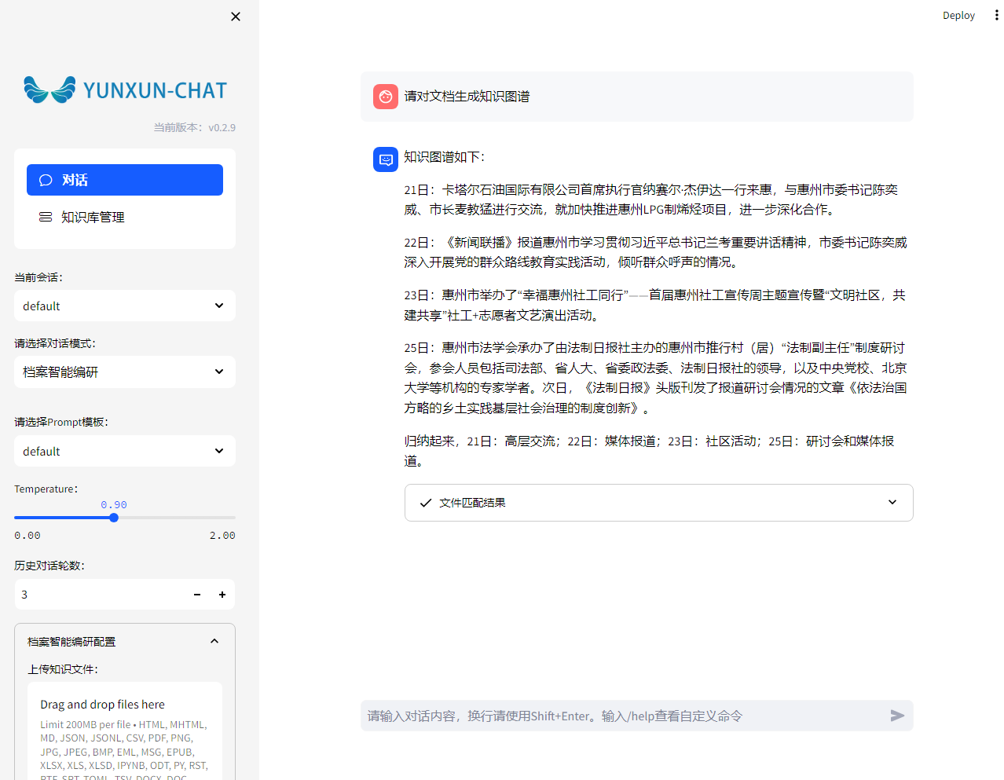
Task: Close the sidebar with the X icon
Action: 236,16
